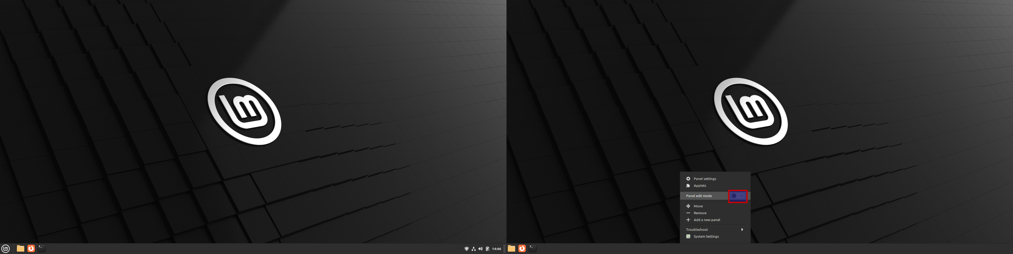
Task: Launch Firefox from the left monitor panel
Action: 31,248
